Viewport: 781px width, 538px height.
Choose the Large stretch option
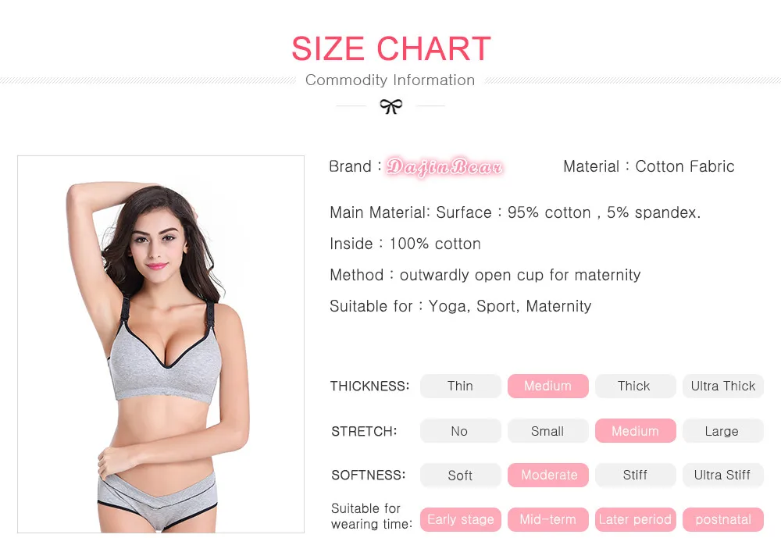point(722,431)
